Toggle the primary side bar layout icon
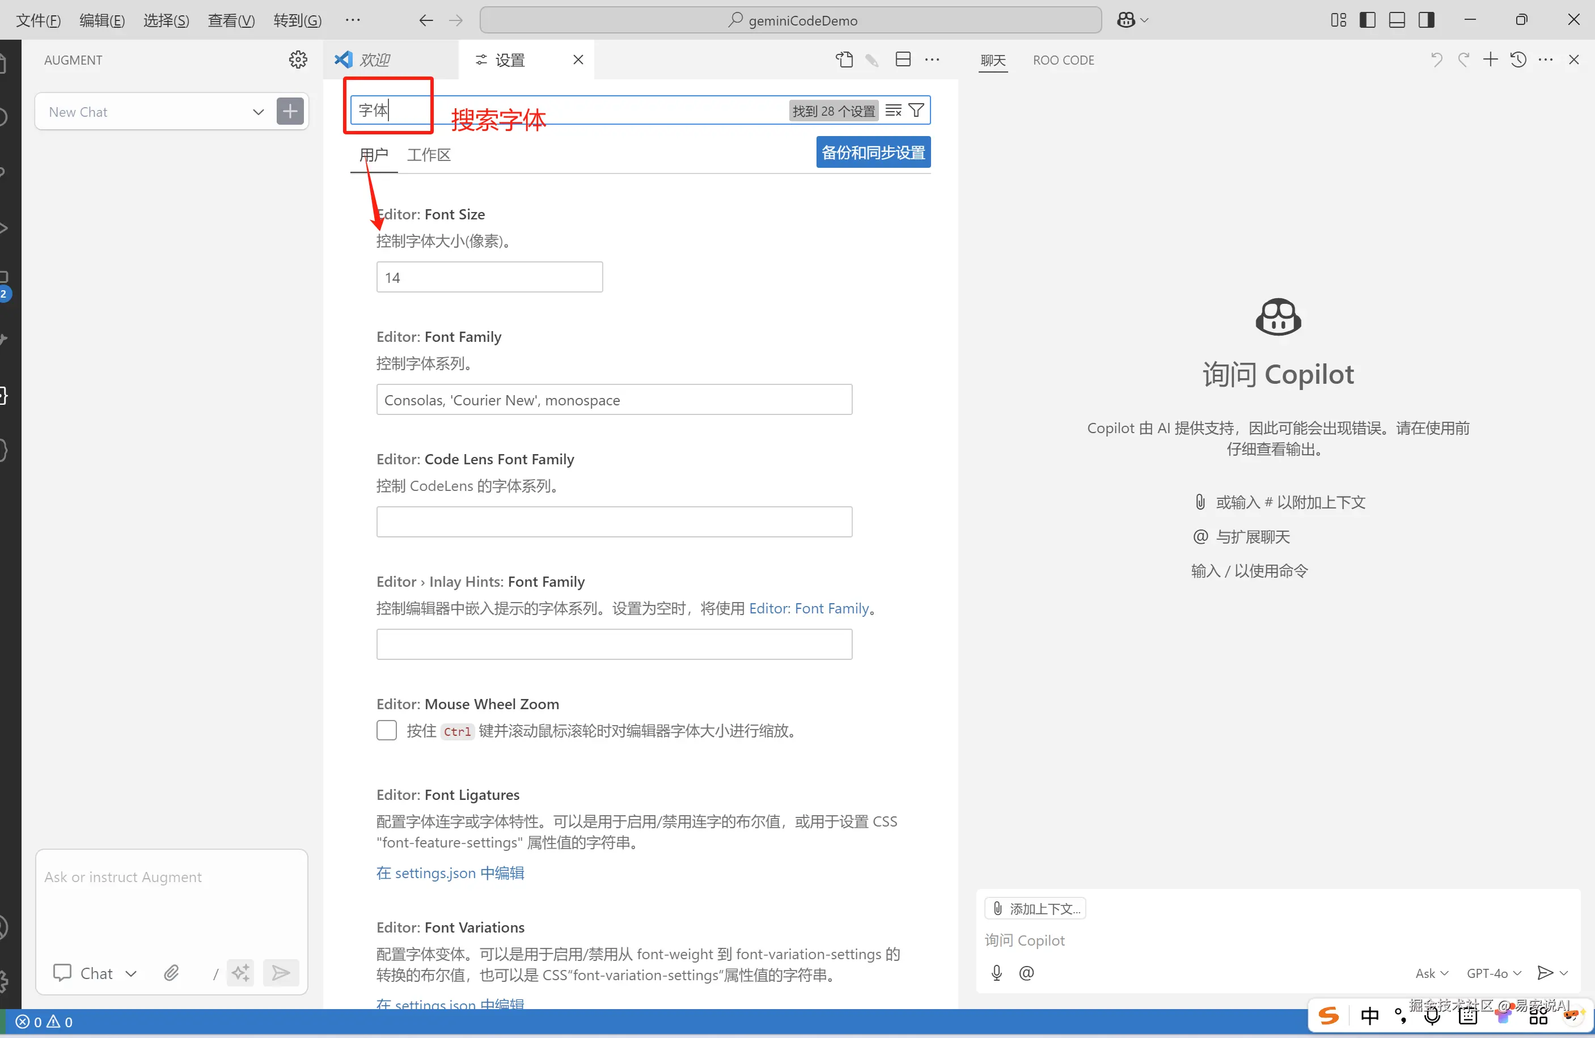This screenshot has height=1038, width=1595. pyautogui.click(x=1368, y=20)
